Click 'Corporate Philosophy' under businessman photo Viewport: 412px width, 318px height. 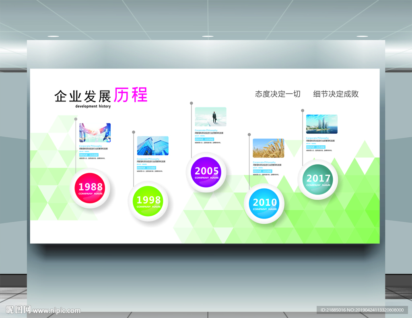pyautogui.click(x=206, y=130)
